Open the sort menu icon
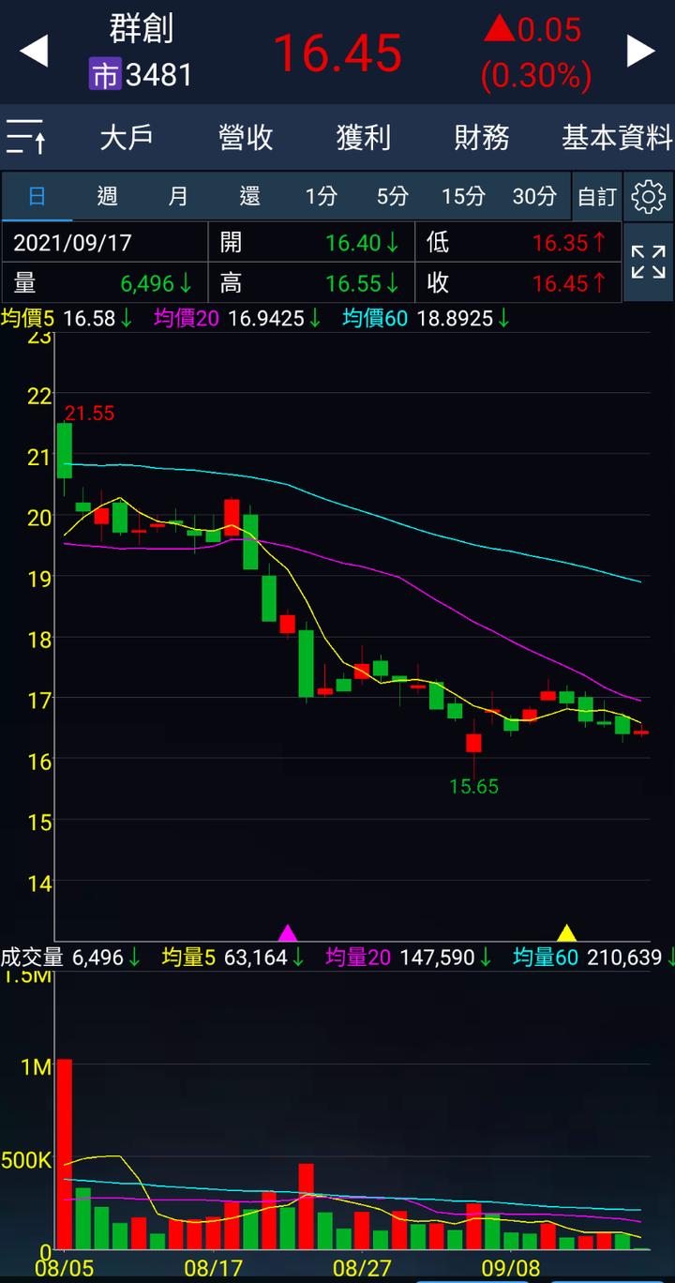 26,137
